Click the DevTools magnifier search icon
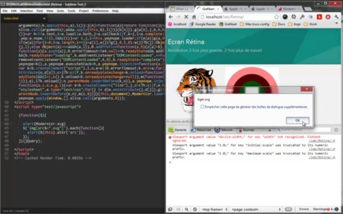The height and width of the screenshot is (214, 343). pos(186,210)
